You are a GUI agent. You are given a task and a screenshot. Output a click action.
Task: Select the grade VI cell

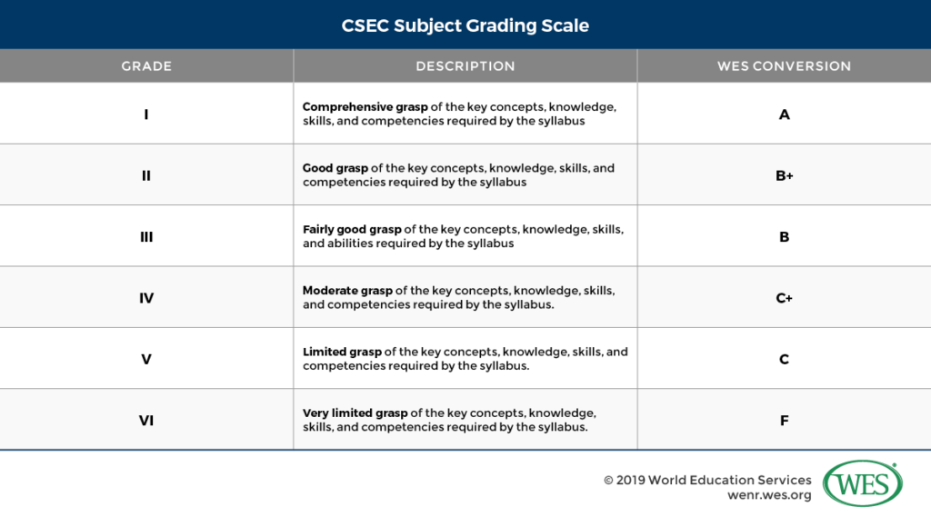pos(146,421)
